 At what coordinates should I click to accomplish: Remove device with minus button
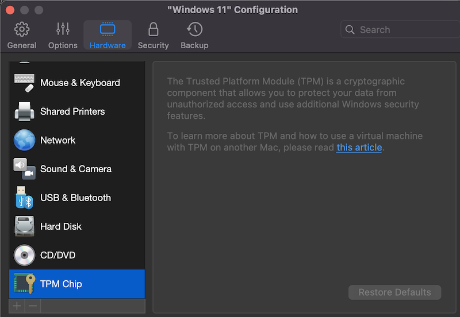(x=33, y=306)
